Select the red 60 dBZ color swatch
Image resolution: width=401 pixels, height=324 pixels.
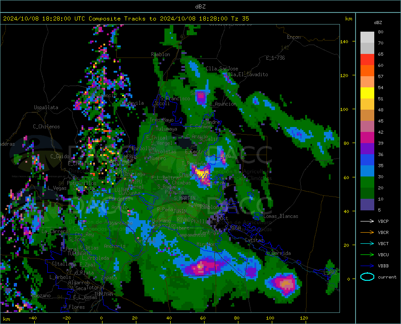367,60
